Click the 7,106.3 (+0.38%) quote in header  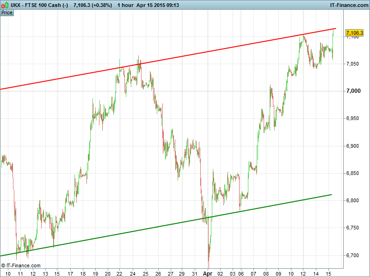click(x=92, y=5)
